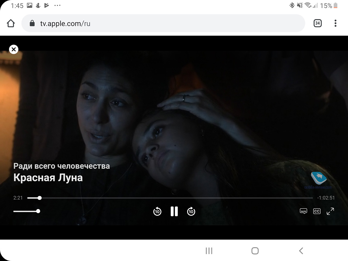Tap the three-dots more notifications icon

coord(57,5)
